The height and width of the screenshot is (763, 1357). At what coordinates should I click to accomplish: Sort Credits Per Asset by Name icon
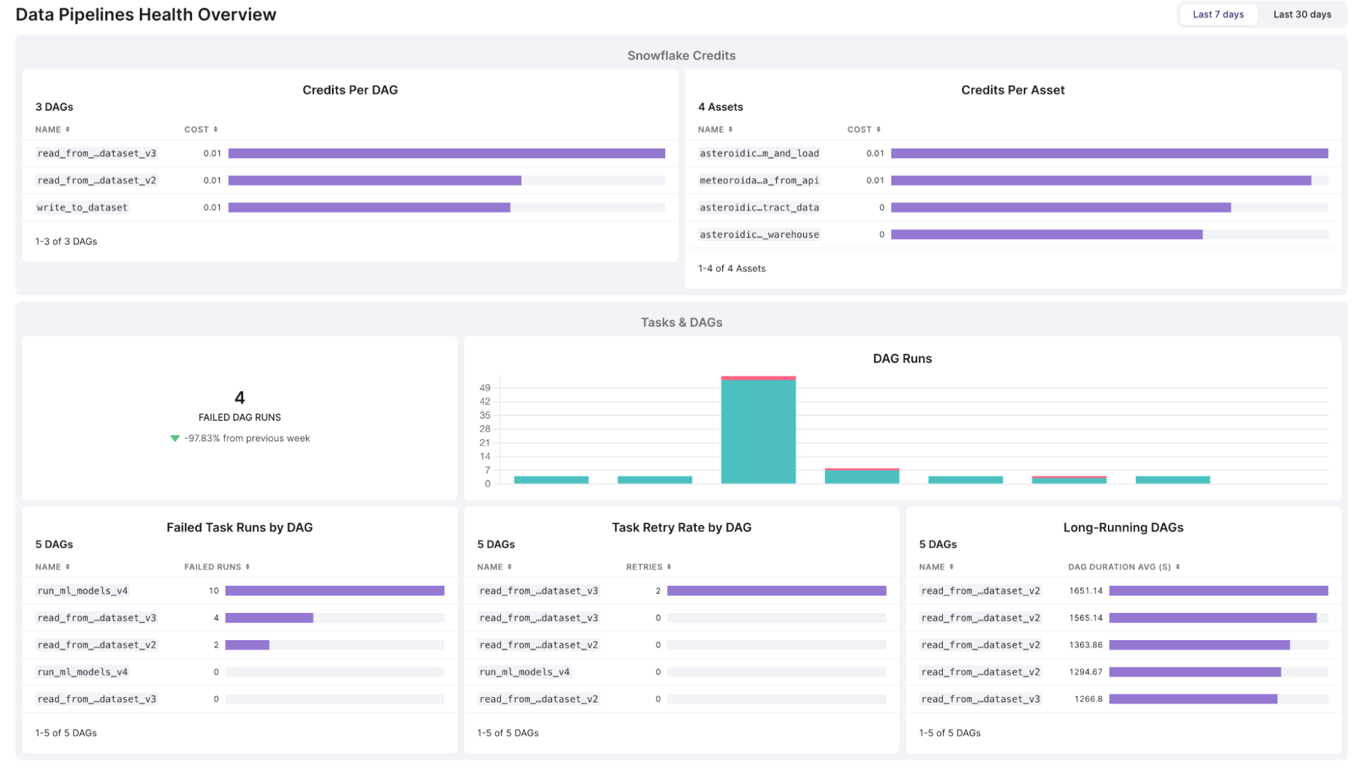click(730, 129)
